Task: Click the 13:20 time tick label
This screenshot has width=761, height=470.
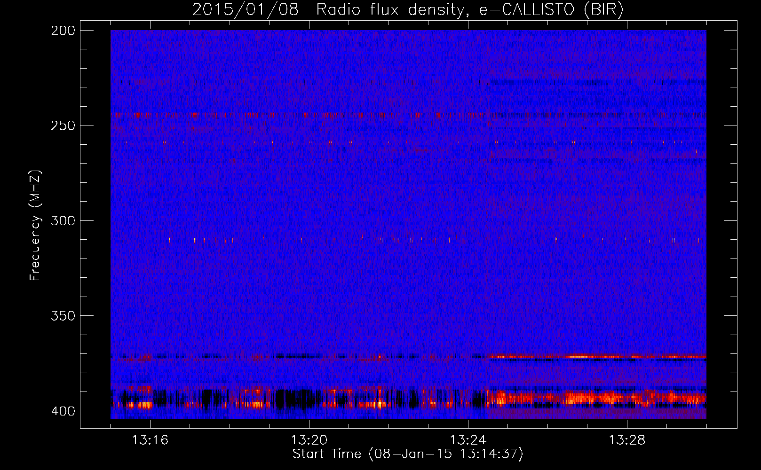Action: [309, 440]
